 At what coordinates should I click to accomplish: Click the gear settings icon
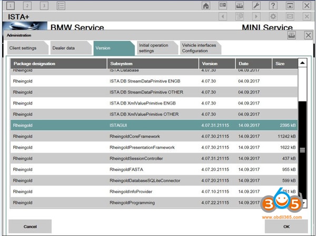pos(273,16)
